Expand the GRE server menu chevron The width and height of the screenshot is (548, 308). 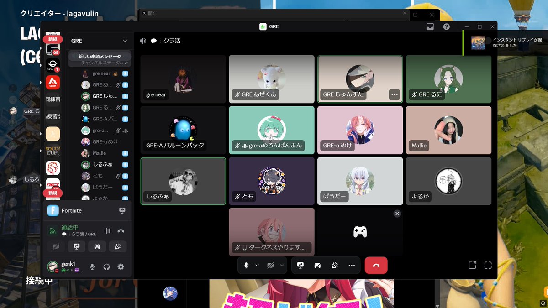coord(125,41)
